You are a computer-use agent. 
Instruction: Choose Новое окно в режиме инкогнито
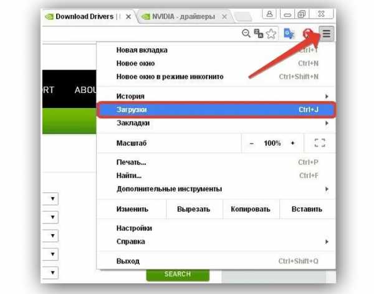tap(170, 76)
